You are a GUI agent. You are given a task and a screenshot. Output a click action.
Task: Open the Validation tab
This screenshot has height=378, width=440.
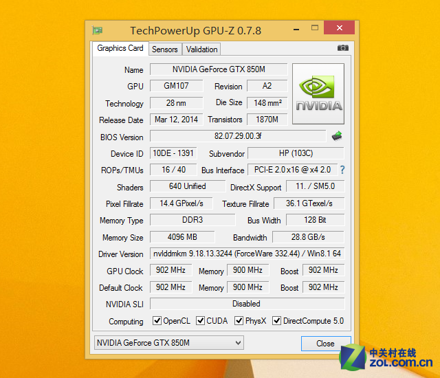coord(201,49)
